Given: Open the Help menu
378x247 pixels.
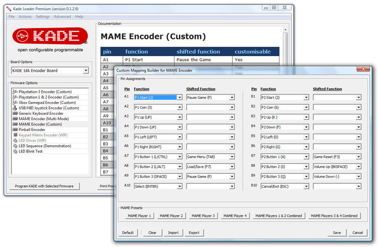Looking at the screenshot, I should 79,17.
